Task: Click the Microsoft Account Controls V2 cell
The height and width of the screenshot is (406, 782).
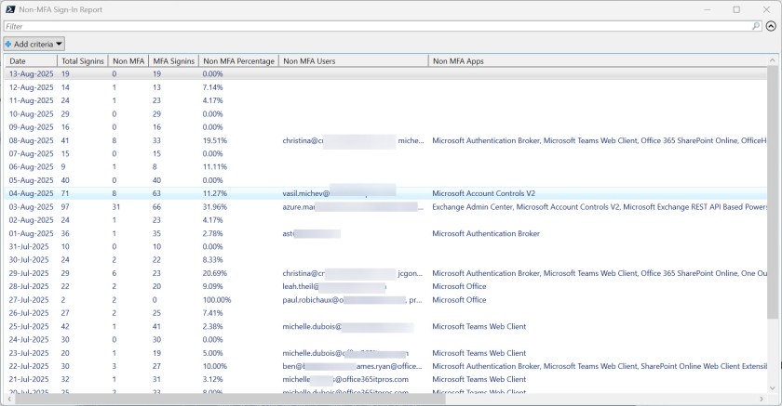Action: tap(484, 193)
